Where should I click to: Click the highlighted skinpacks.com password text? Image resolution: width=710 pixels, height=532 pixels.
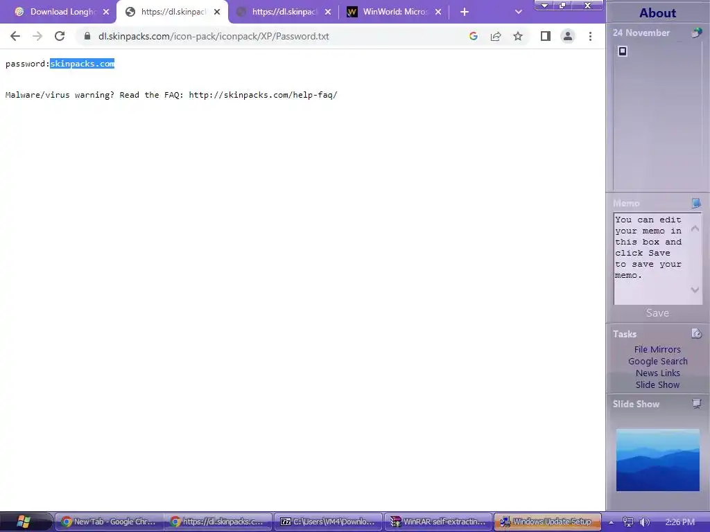tap(82, 64)
